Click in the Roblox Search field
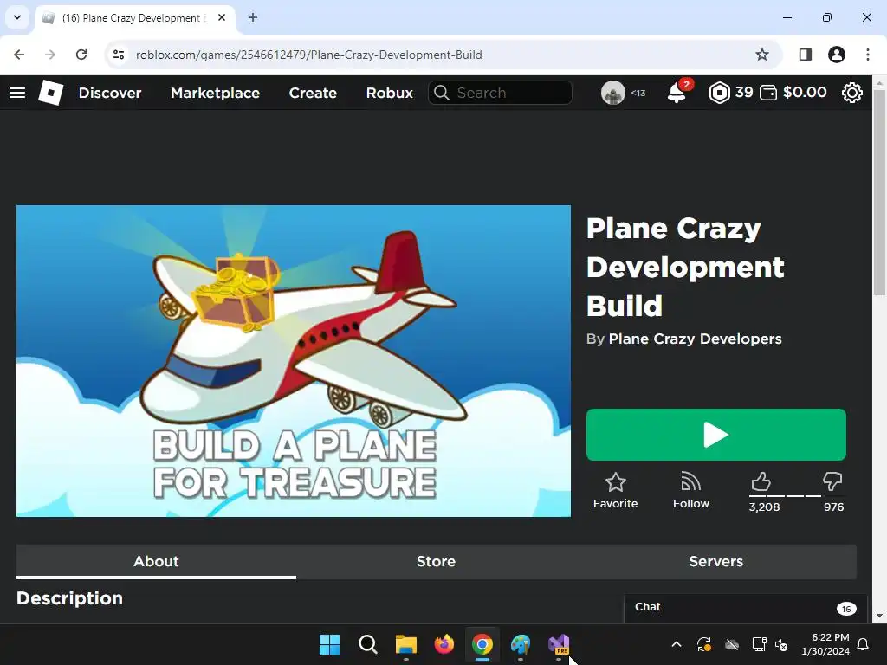This screenshot has height=665, width=887. click(x=500, y=93)
